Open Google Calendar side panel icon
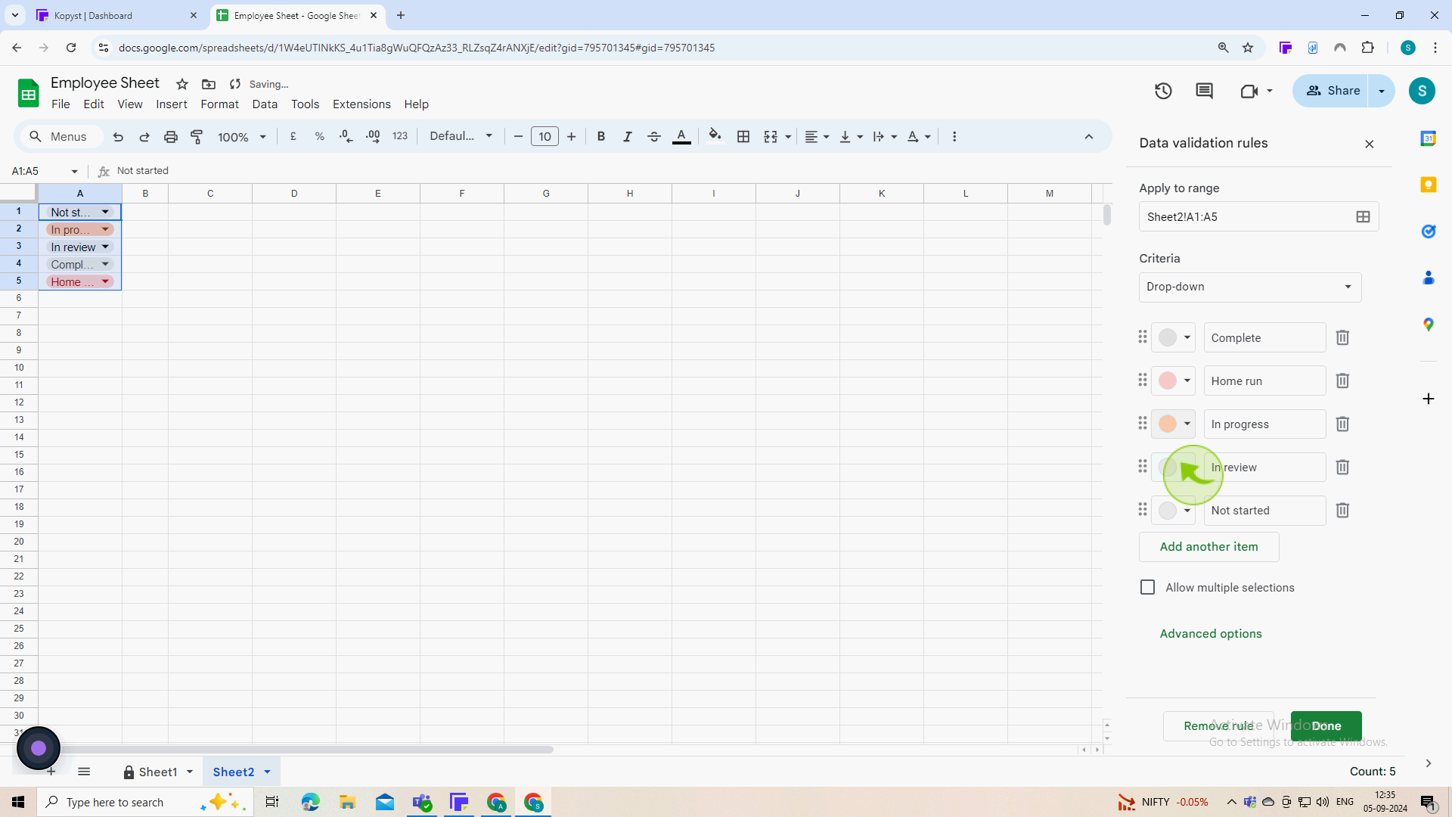 (1428, 138)
